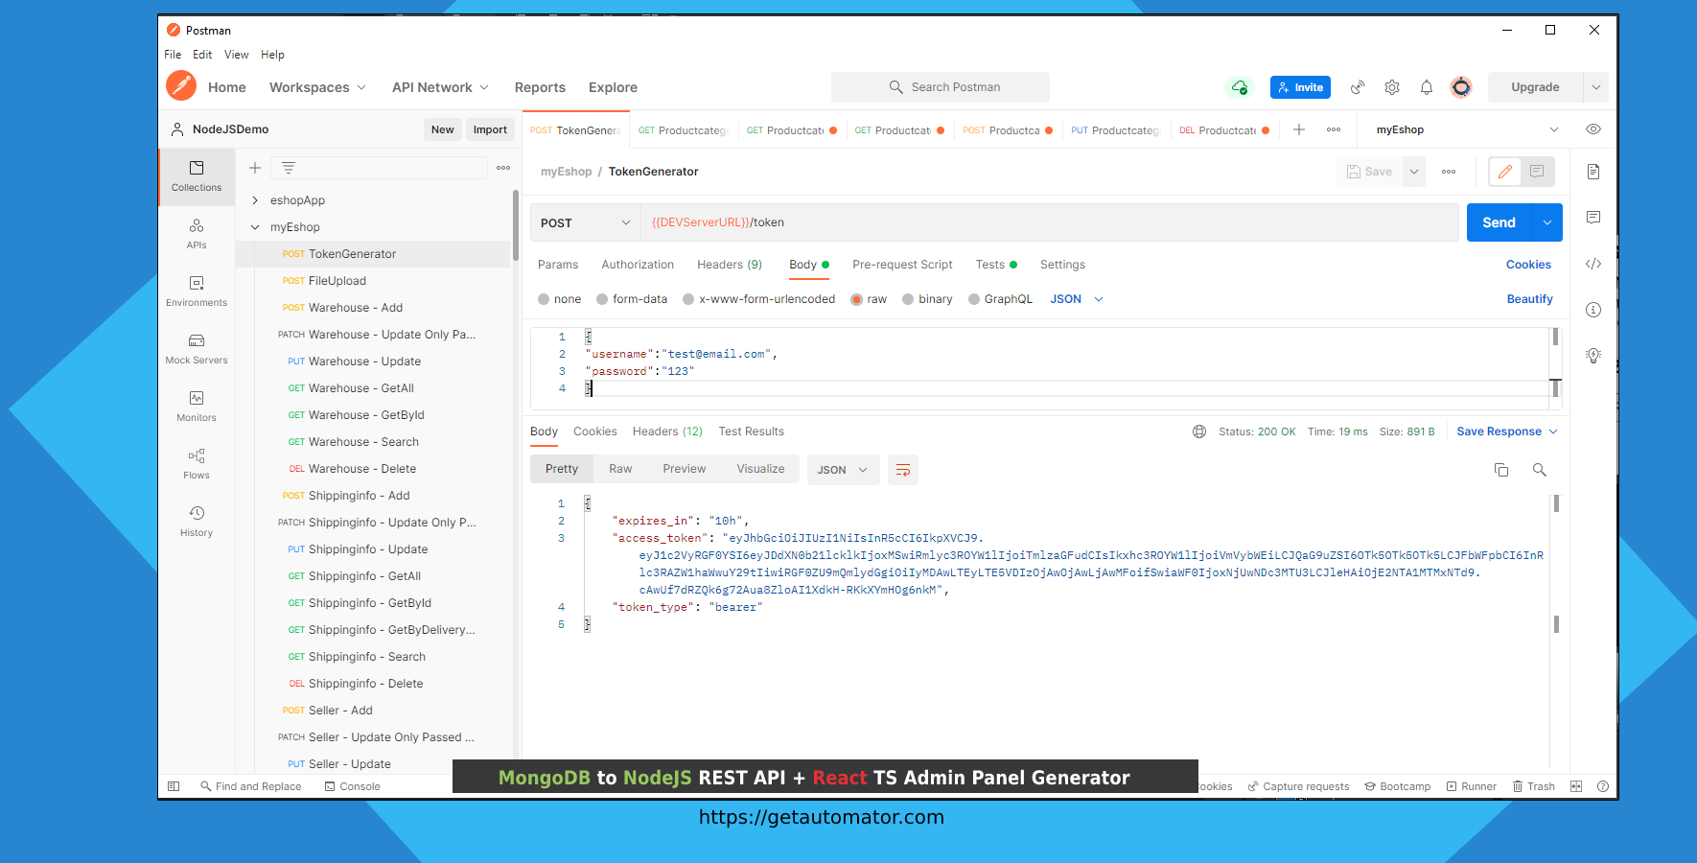Click the environment quick look eye icon

point(1593,129)
